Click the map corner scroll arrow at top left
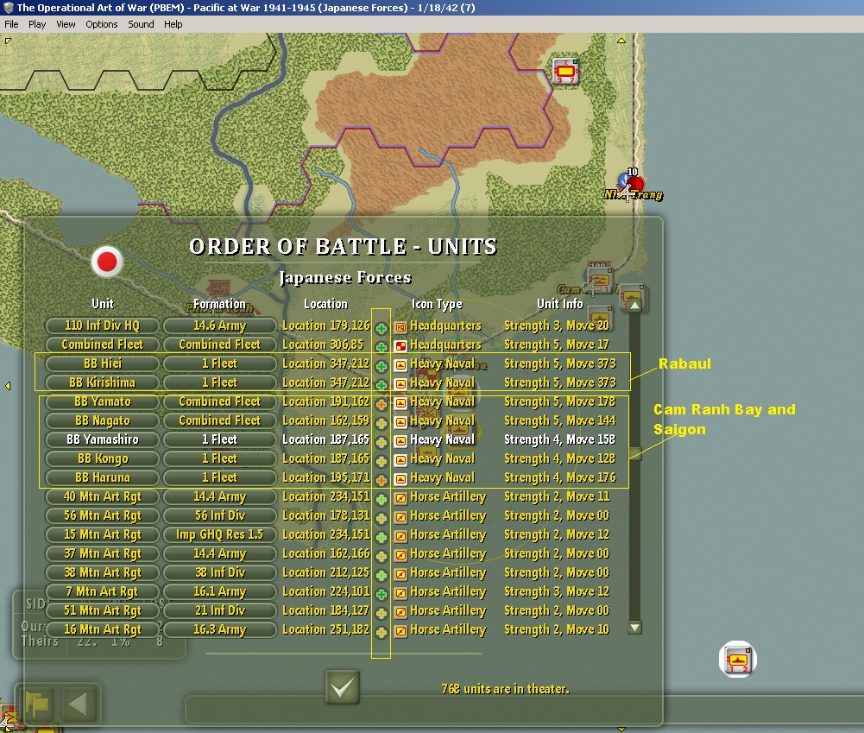This screenshot has width=864, height=733. click(x=8, y=41)
